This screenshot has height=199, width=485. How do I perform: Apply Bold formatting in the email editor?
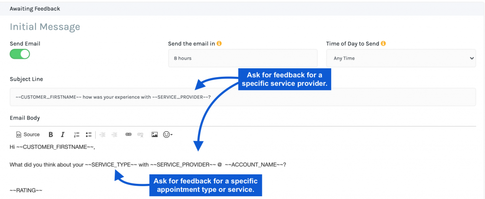pos(51,135)
